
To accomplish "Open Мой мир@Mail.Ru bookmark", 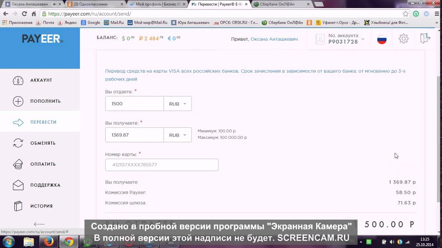I will point(147,23).
